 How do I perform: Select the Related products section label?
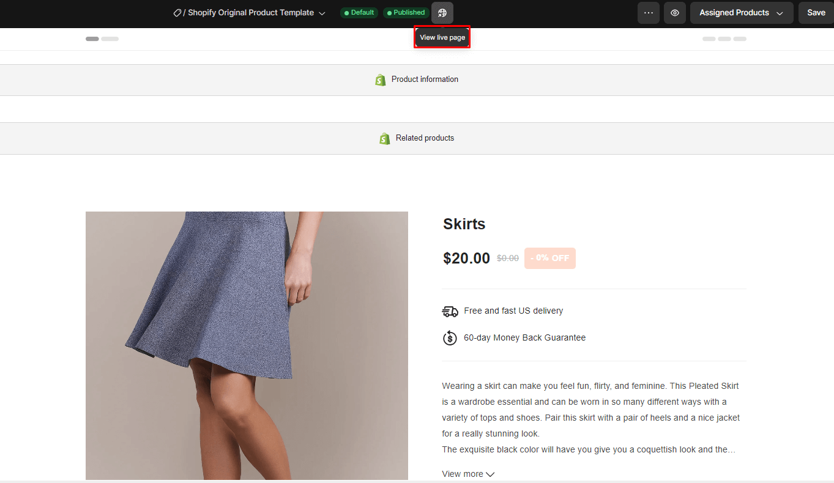(425, 138)
